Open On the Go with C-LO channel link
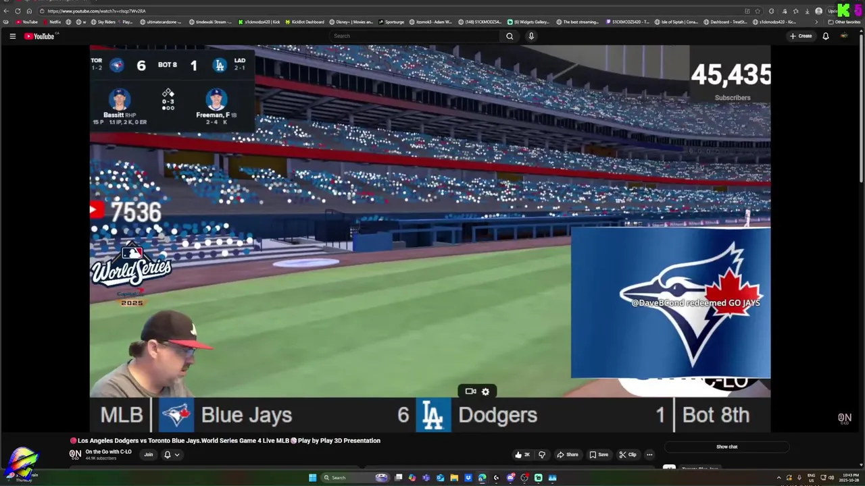The image size is (865, 486). click(x=108, y=452)
